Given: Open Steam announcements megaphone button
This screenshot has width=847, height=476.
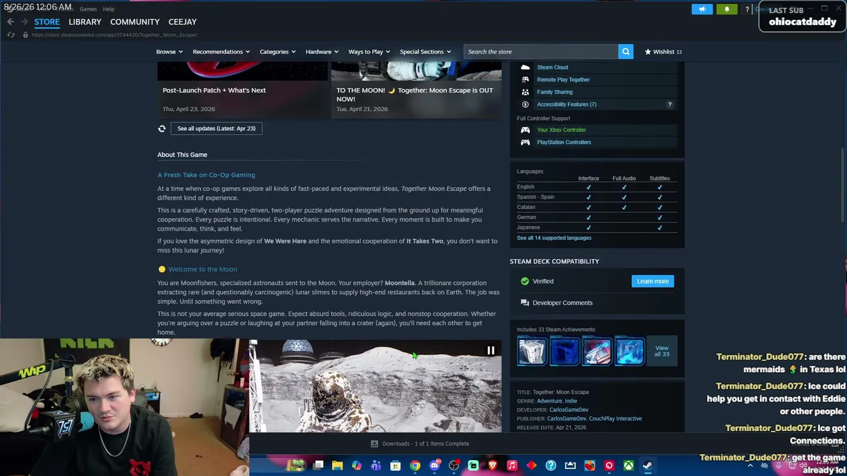Looking at the screenshot, I should point(702,9).
